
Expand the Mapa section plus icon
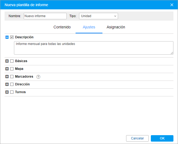click(x=7, y=69)
